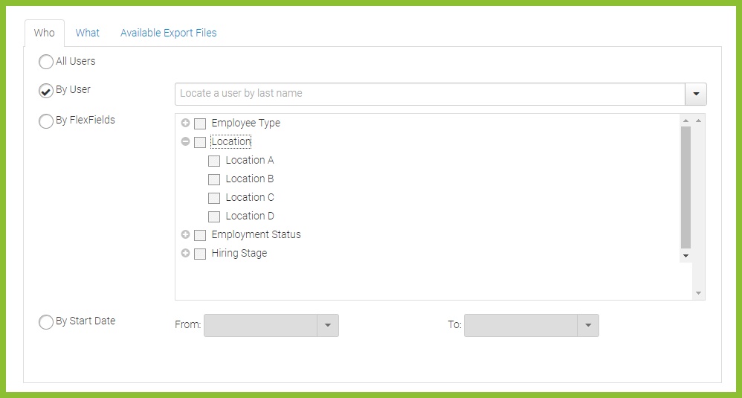Enable the Location C checkbox
The height and width of the screenshot is (398, 742).
214,198
